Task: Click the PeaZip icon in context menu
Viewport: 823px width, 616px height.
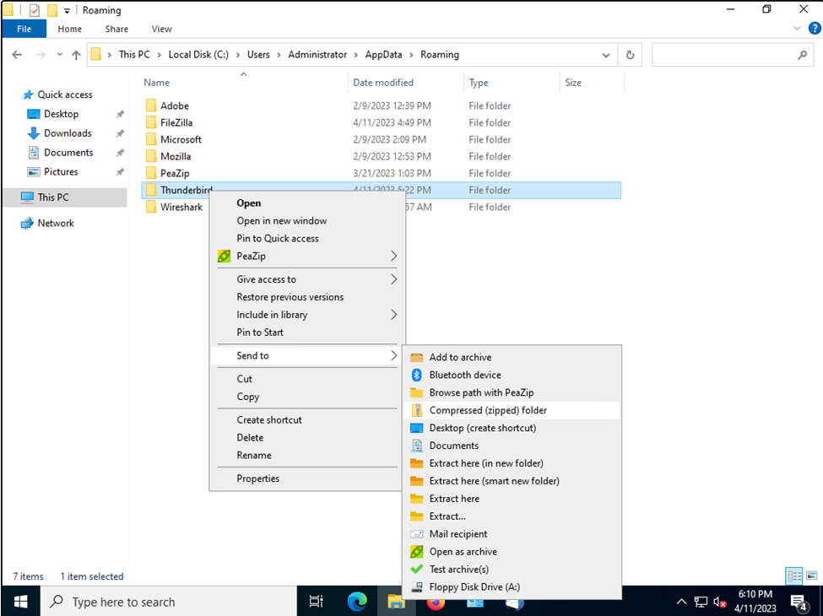Action: 225,256
